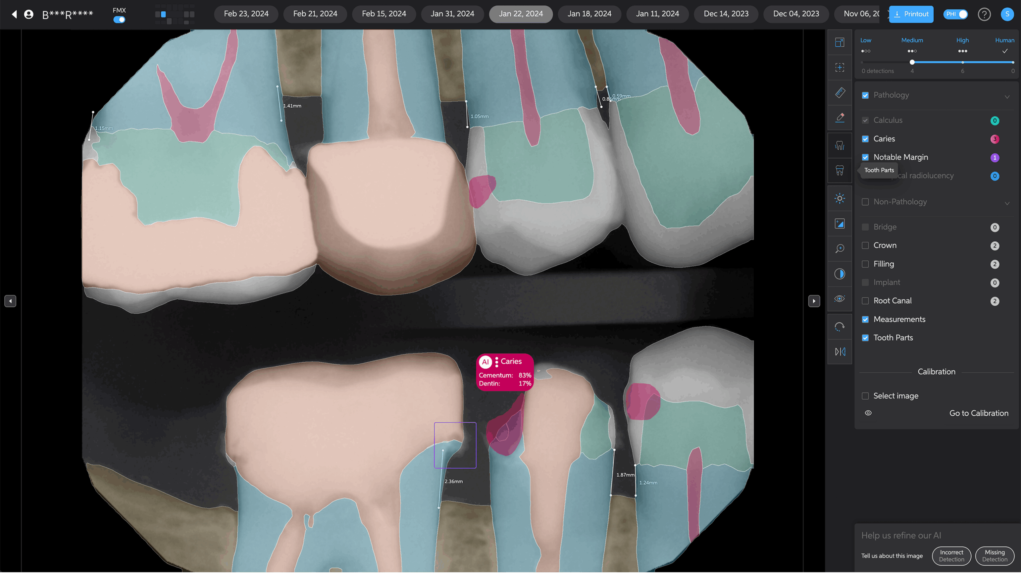
Task: Click the confidence threshold slider handle
Action: tap(912, 62)
